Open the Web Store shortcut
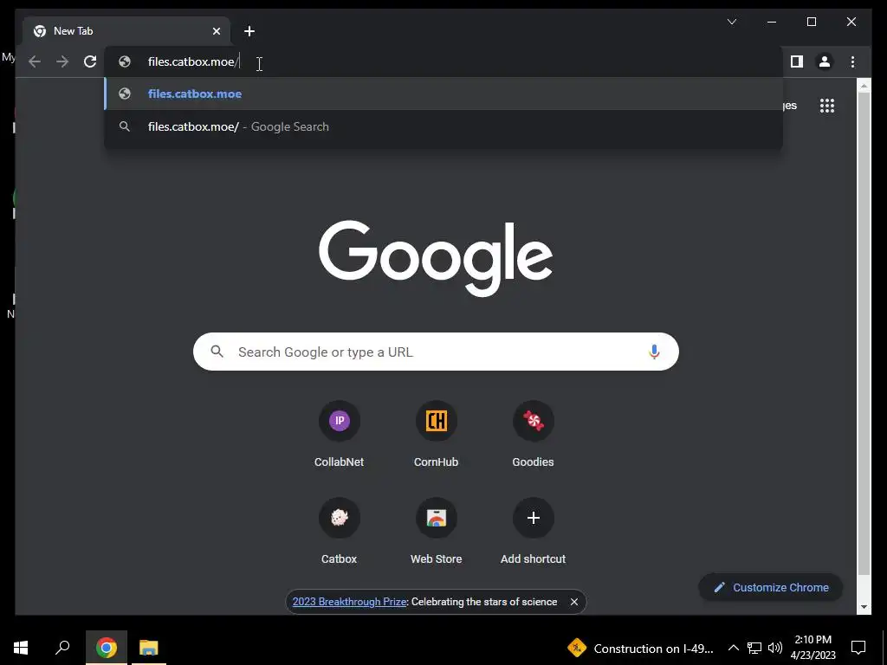 pos(437,531)
